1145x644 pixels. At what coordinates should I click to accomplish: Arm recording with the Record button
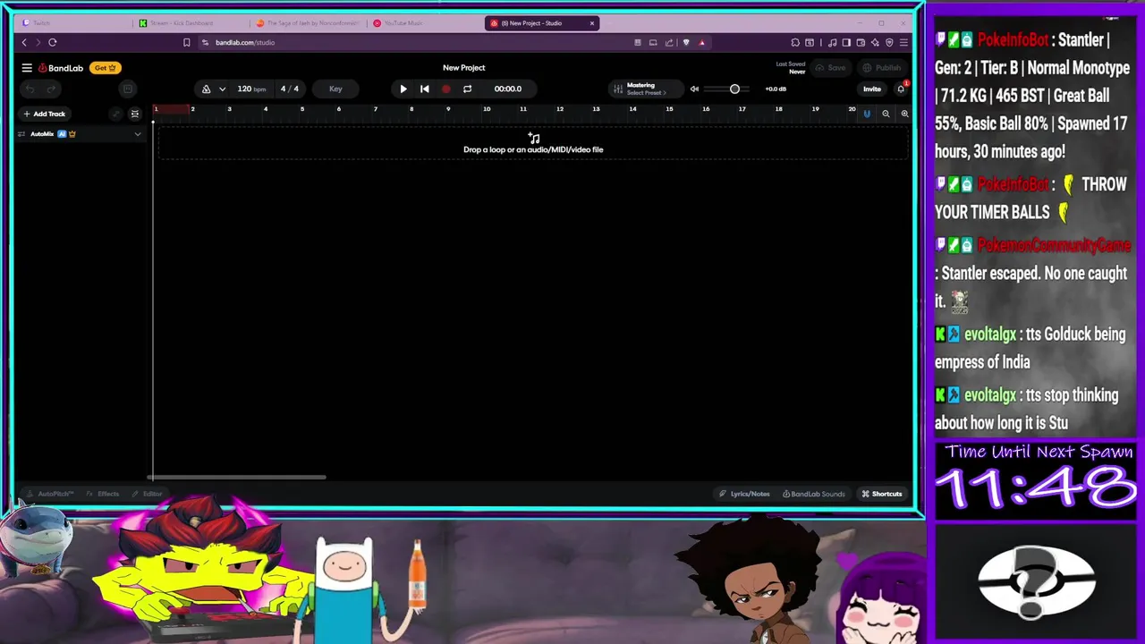pyautogui.click(x=446, y=89)
